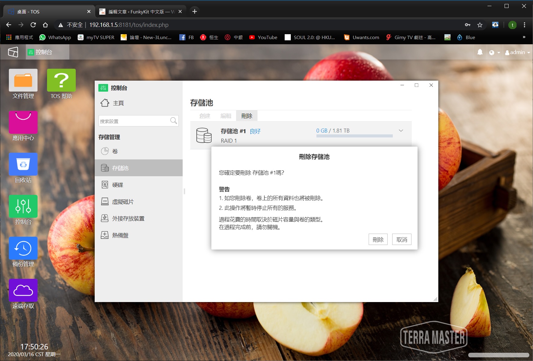Click the 搜索設置 search input field
The image size is (533, 361).
coord(134,121)
